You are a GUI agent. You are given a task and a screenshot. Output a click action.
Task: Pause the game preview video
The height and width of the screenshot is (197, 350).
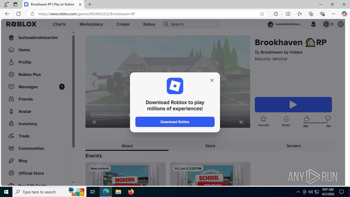[x=94, y=122]
